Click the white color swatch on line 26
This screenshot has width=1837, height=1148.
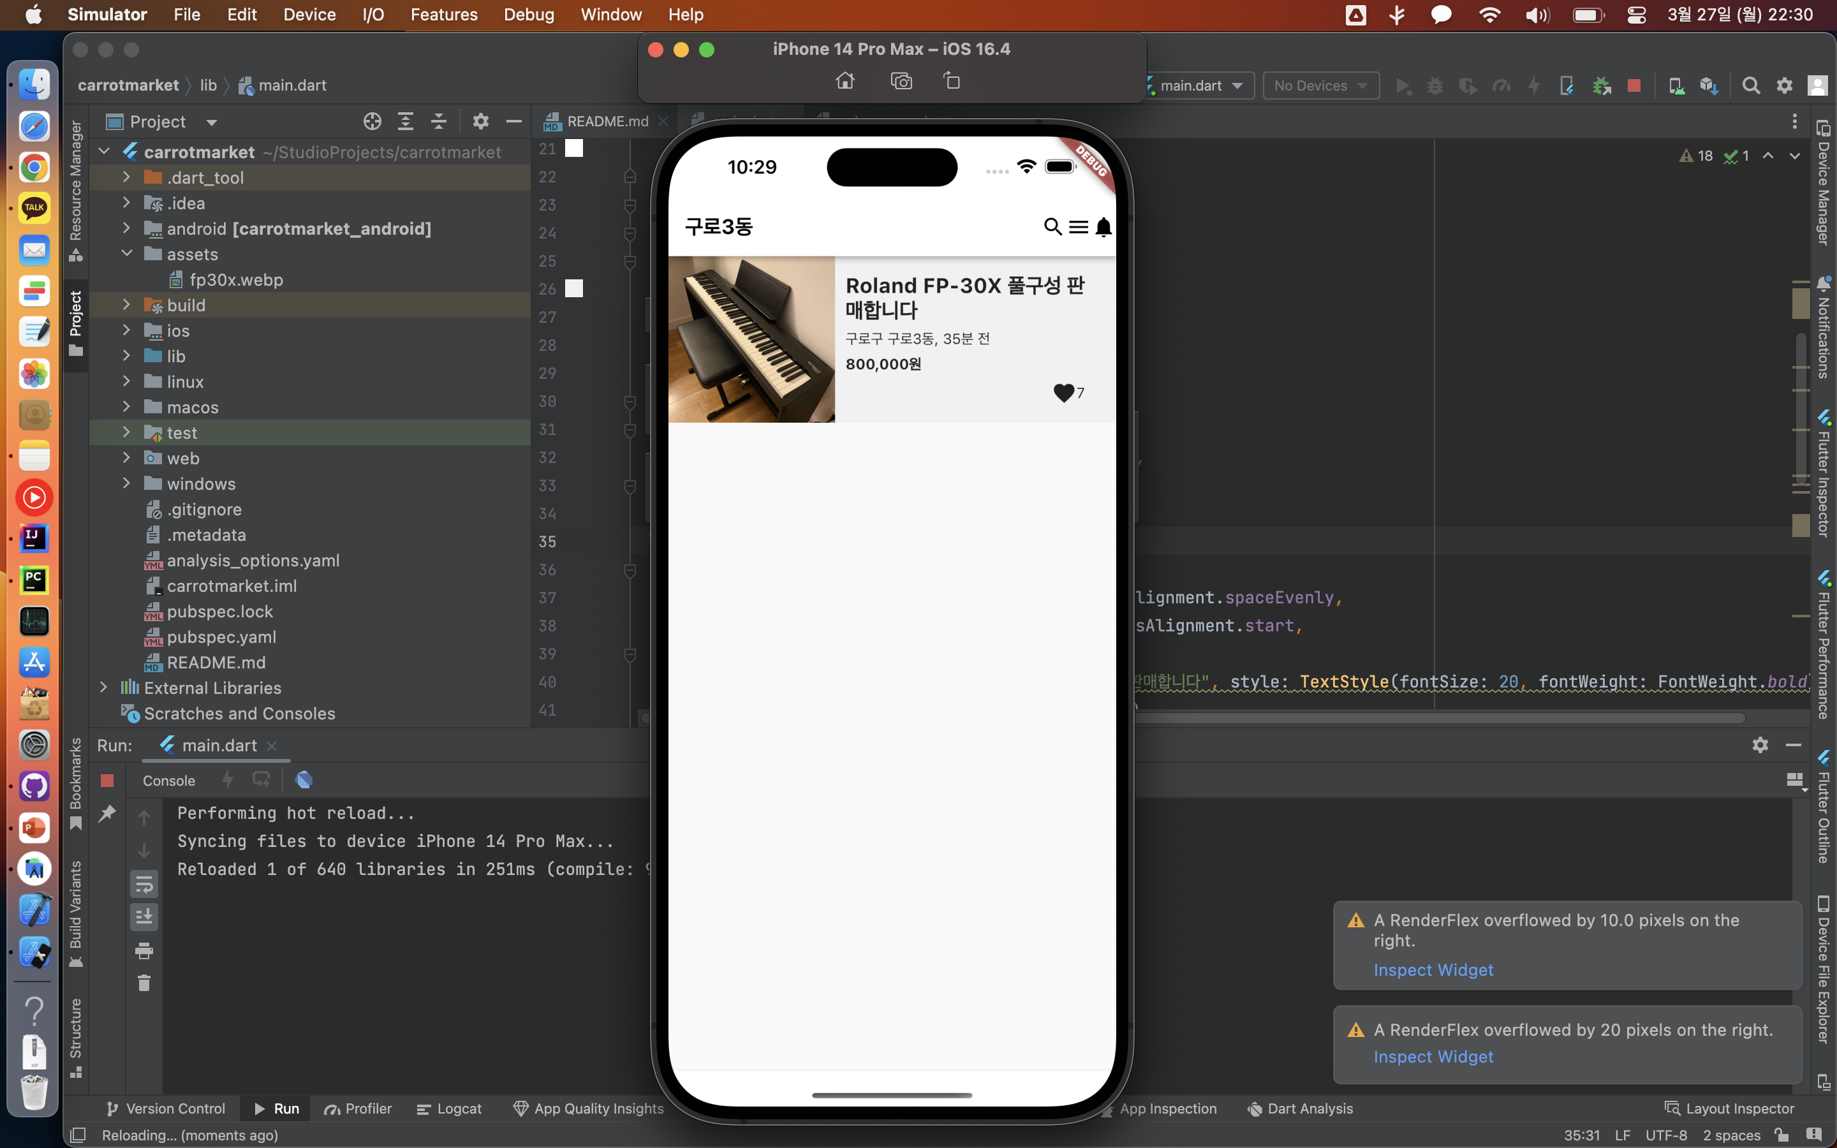click(574, 288)
